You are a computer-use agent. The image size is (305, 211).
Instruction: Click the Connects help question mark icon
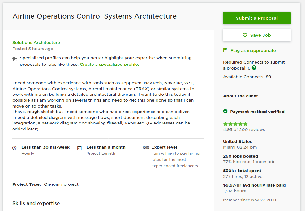click(254, 68)
